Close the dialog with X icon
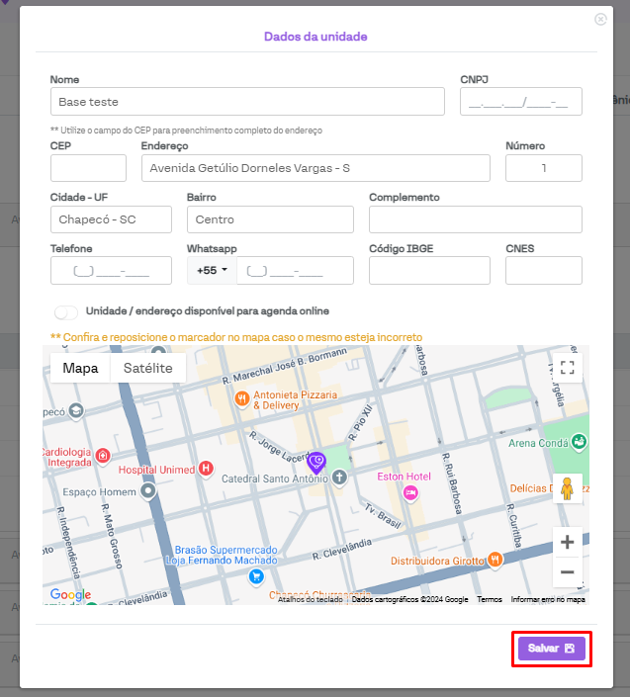This screenshot has width=630, height=697. [x=600, y=19]
